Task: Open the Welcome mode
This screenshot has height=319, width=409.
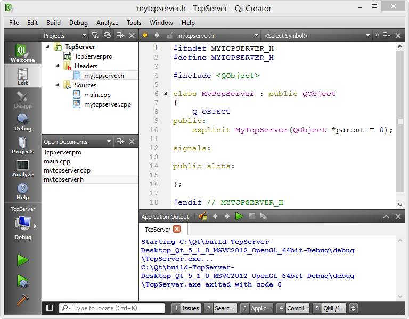Action: pyautogui.click(x=23, y=53)
